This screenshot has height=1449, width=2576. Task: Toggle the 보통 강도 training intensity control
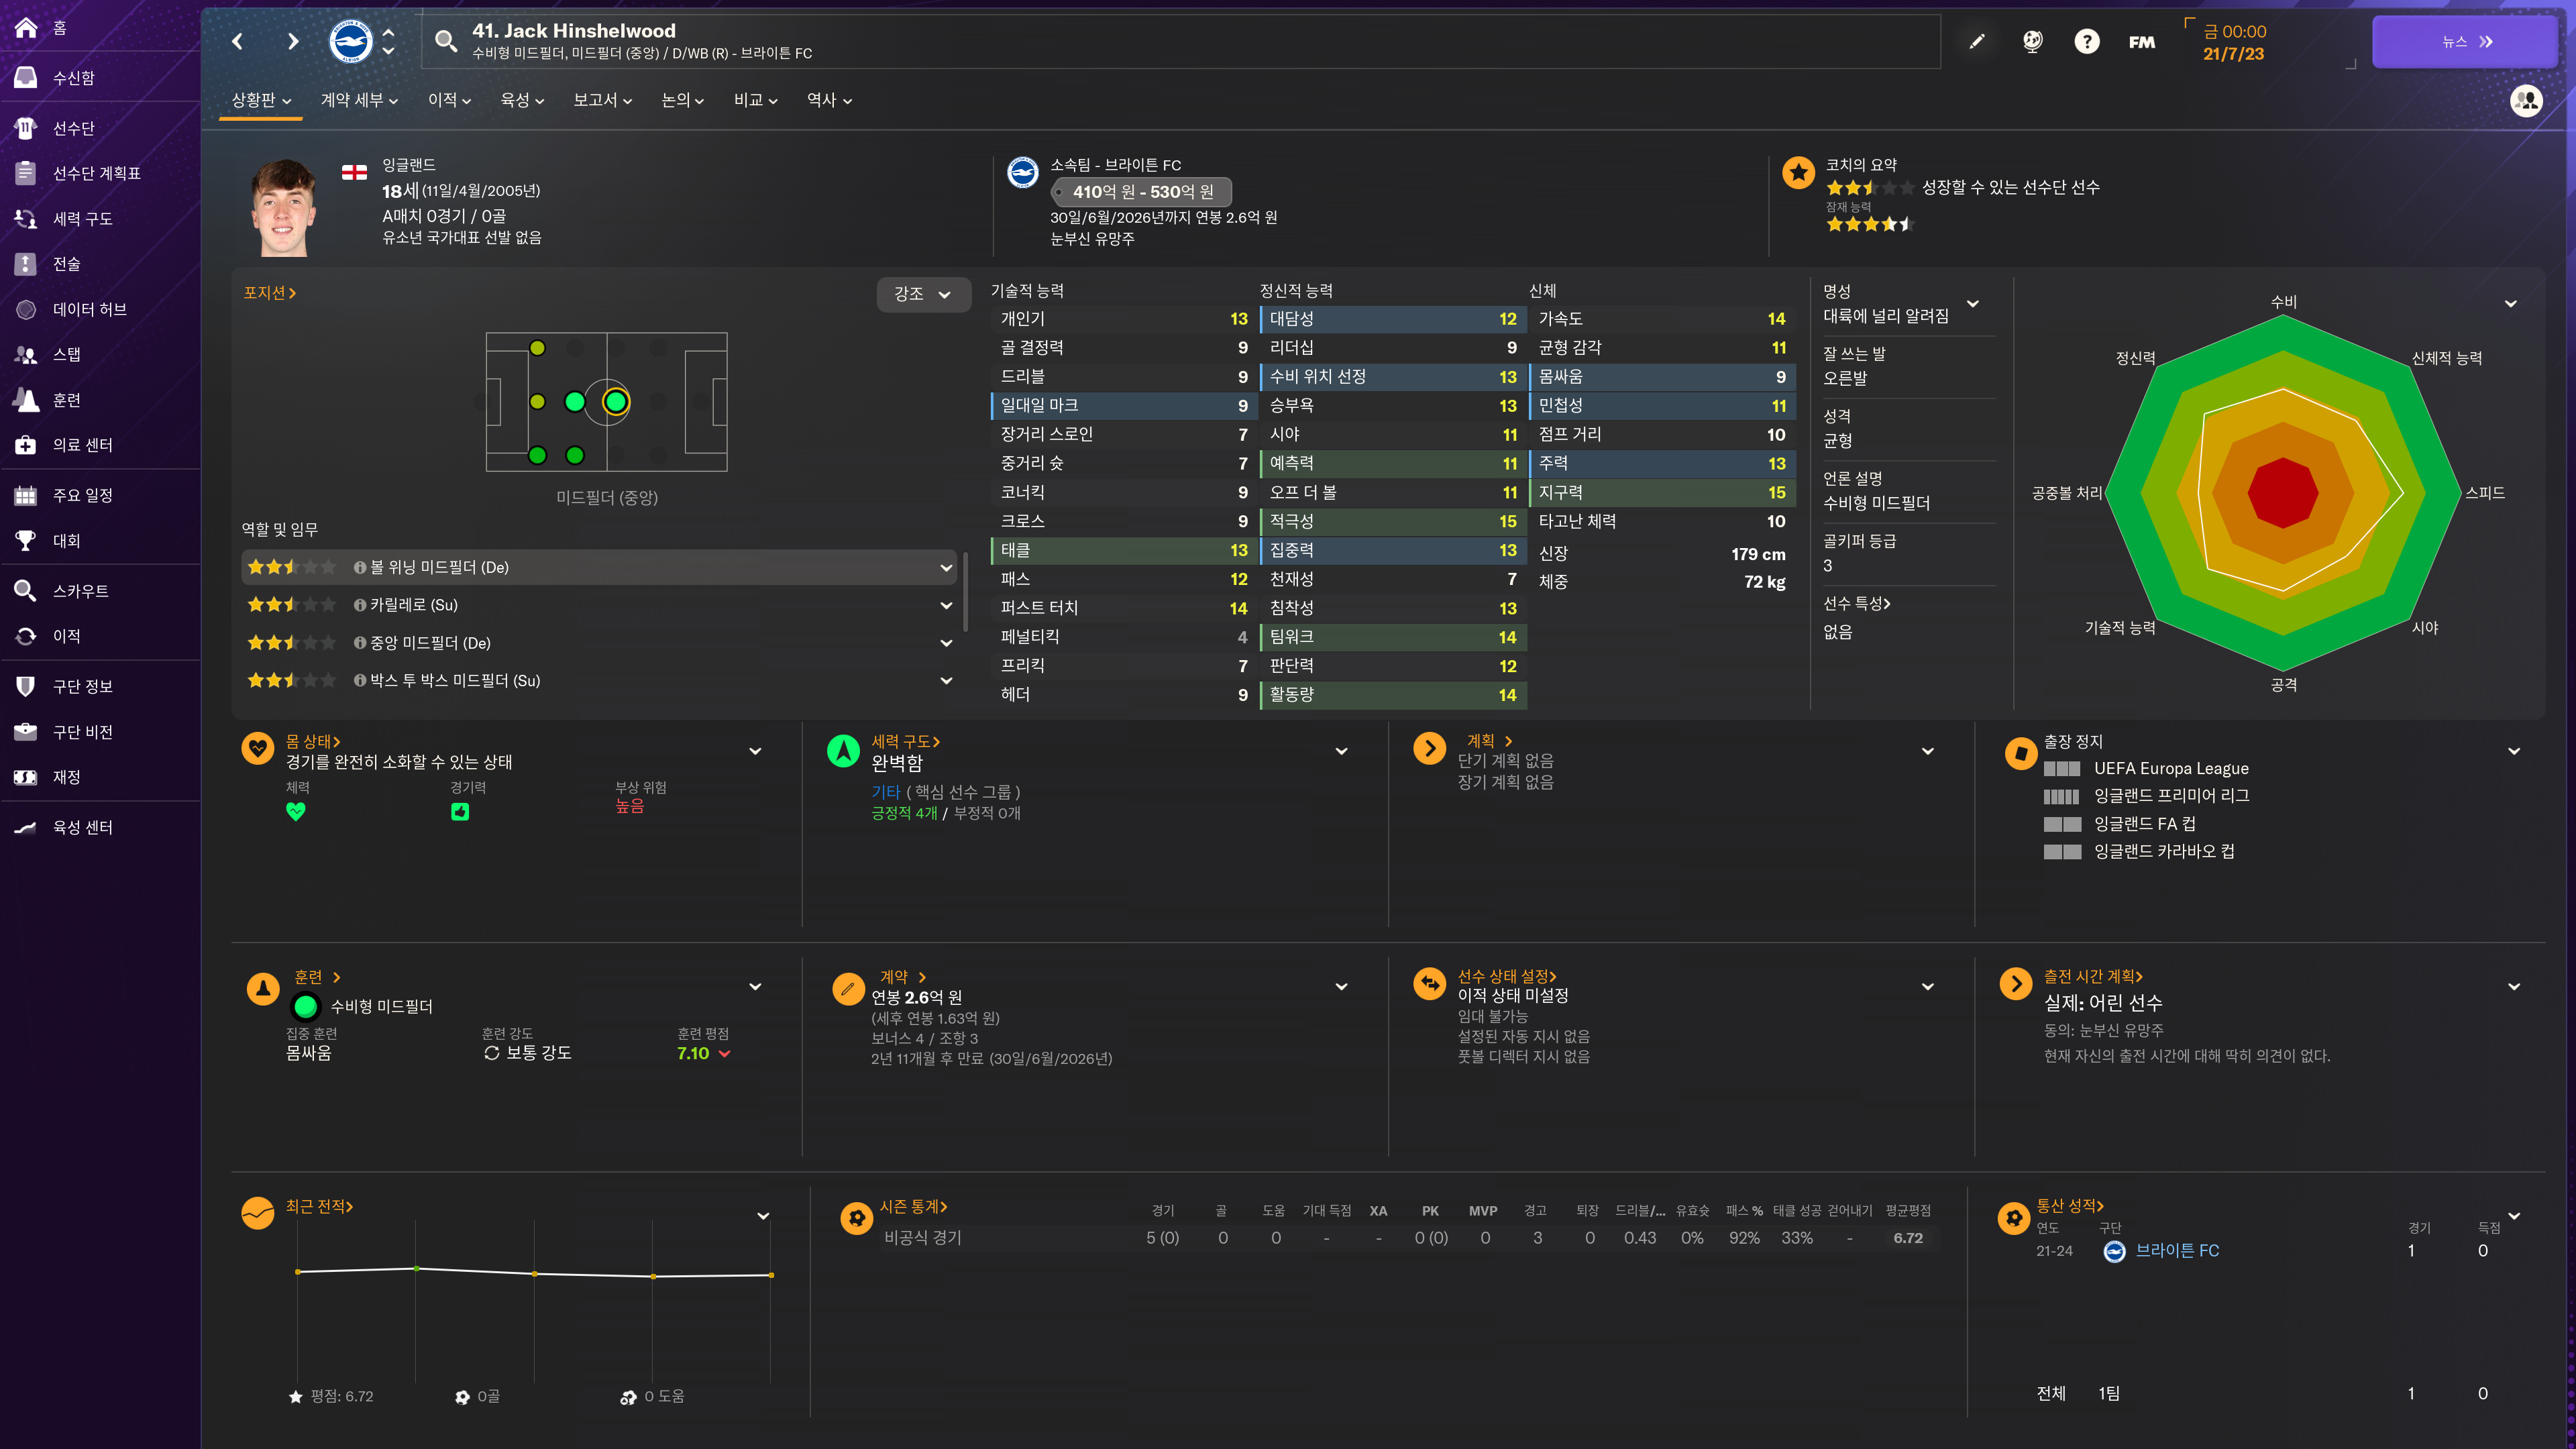click(528, 1053)
